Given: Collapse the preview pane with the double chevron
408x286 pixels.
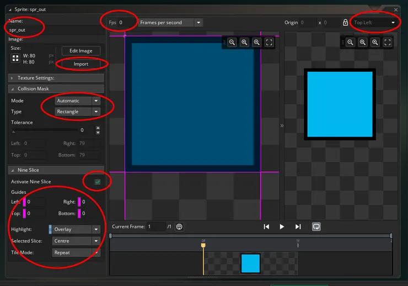Looking at the screenshot, I should coord(282,125).
